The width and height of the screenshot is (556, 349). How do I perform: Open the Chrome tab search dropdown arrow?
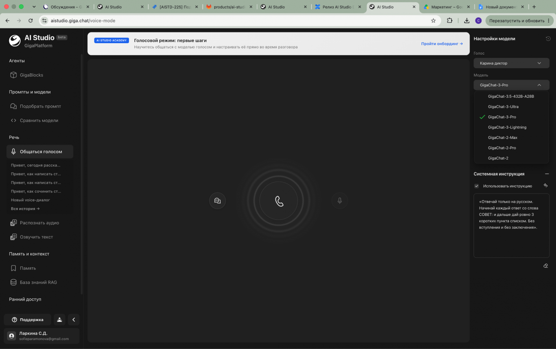(34, 7)
